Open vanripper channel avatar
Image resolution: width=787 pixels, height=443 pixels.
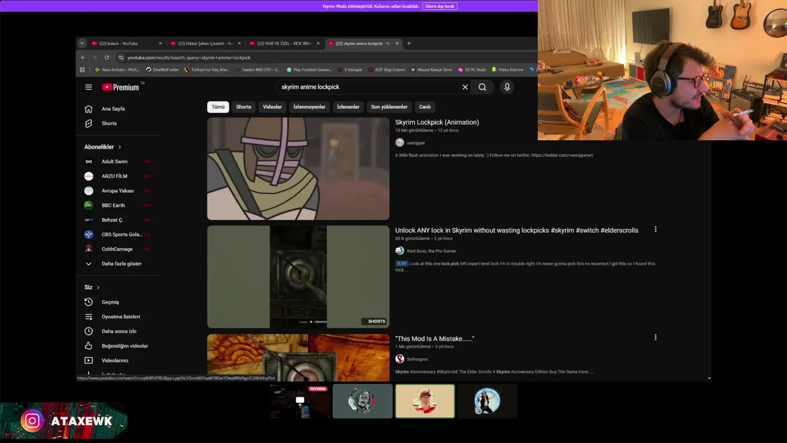click(x=400, y=143)
